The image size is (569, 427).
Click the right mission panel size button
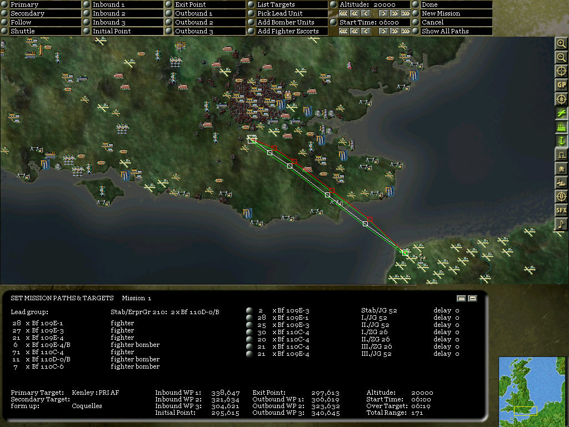(472, 299)
